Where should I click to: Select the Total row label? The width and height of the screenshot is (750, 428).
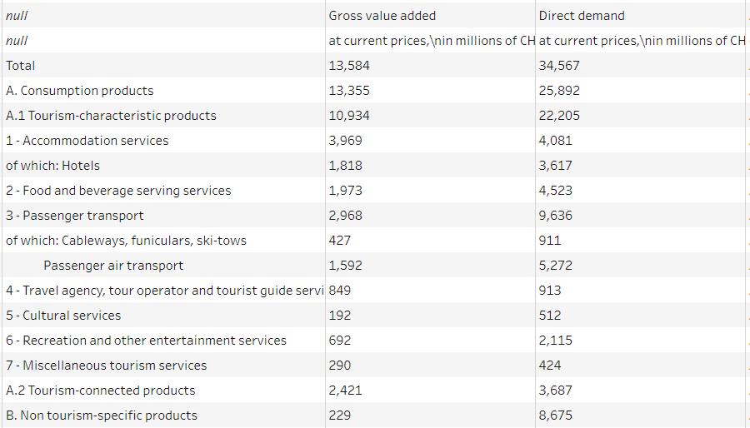(21, 66)
